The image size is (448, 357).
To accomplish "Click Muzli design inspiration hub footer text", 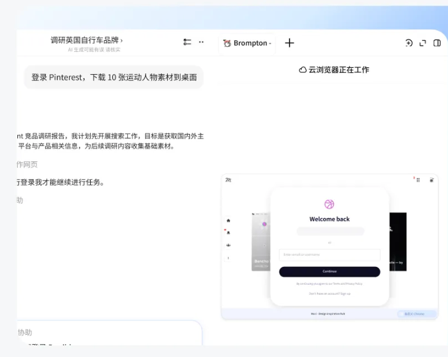I will tap(328, 314).
